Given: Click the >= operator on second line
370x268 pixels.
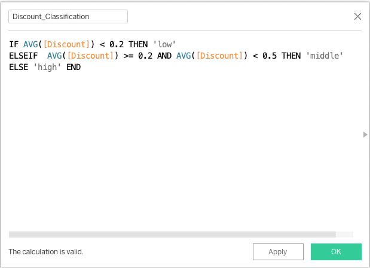Looking at the screenshot, I should click(129, 56).
